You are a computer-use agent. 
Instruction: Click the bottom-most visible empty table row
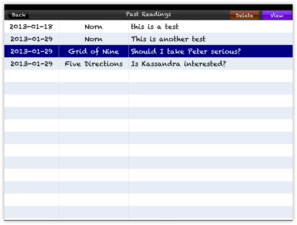148,212
